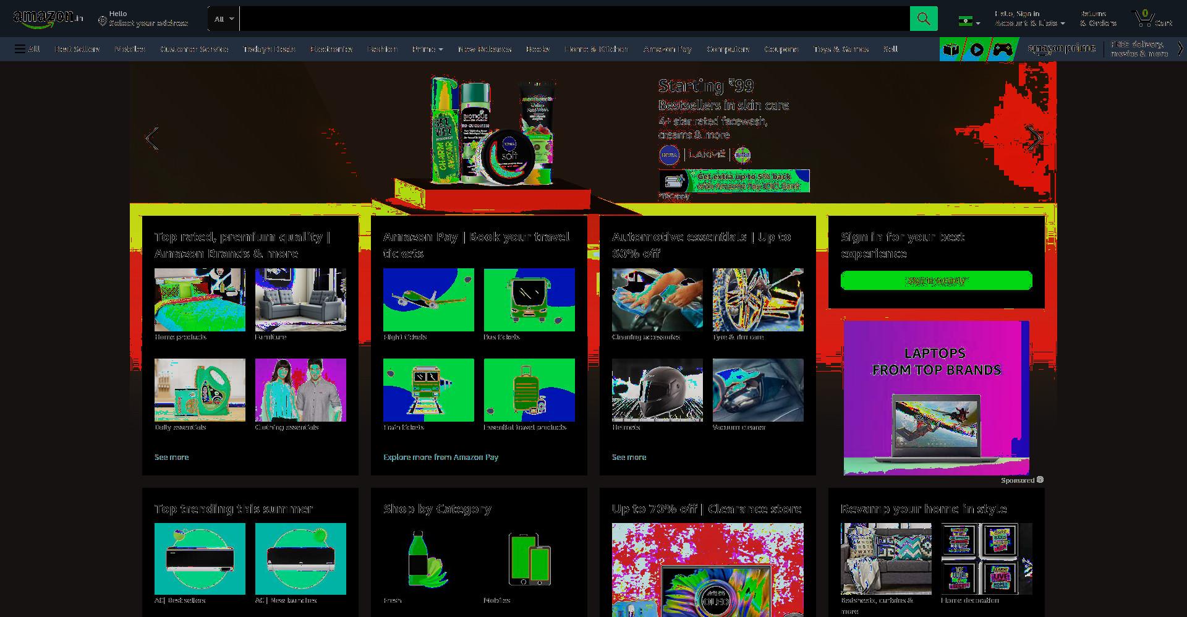Open Fashion in nav bar
Viewport: 1187px width, 617px height.
382,49
